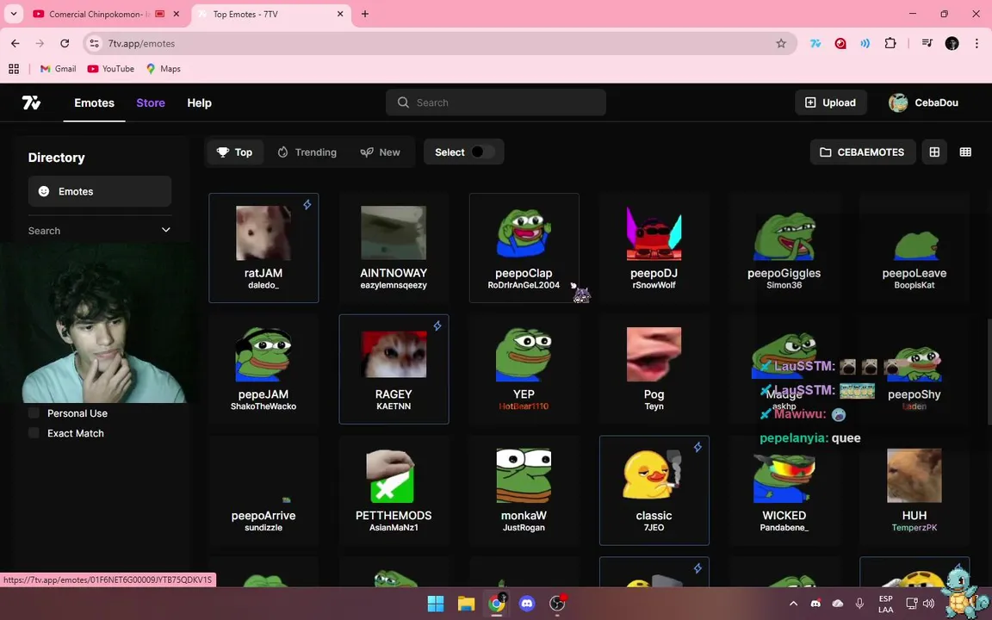Open the YouTube bookmark
Viewport: 992px width, 620px height.
tap(111, 68)
